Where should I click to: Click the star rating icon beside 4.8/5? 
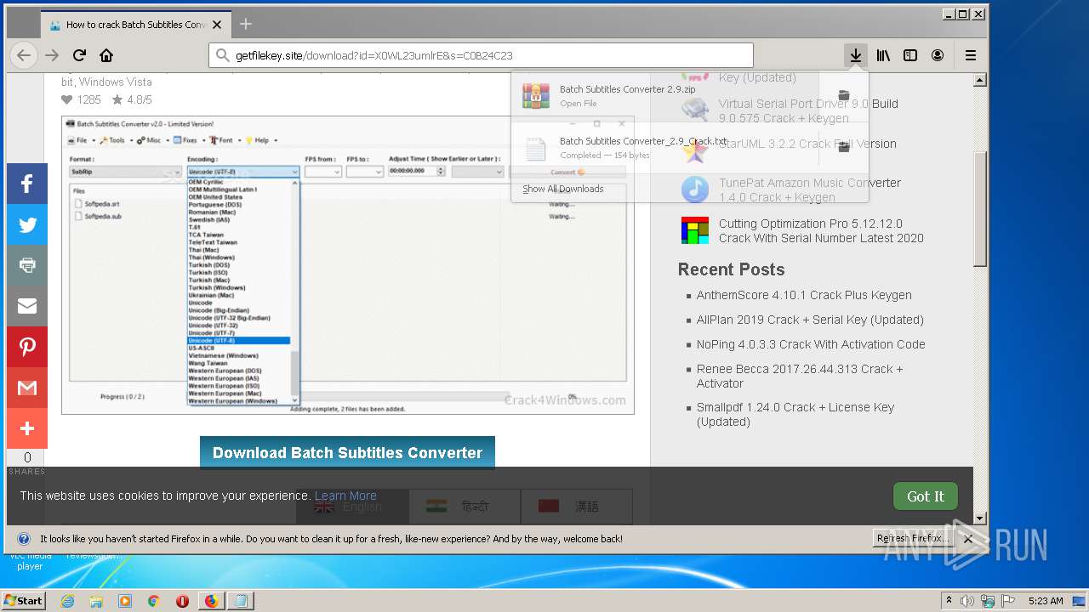(117, 99)
